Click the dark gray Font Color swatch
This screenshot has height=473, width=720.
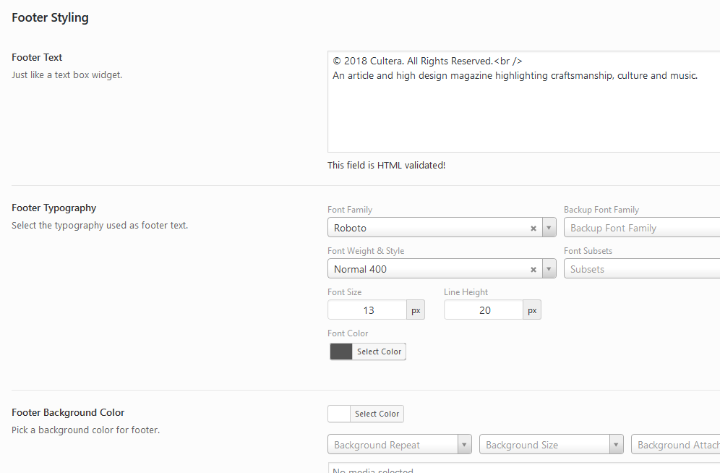(341, 351)
